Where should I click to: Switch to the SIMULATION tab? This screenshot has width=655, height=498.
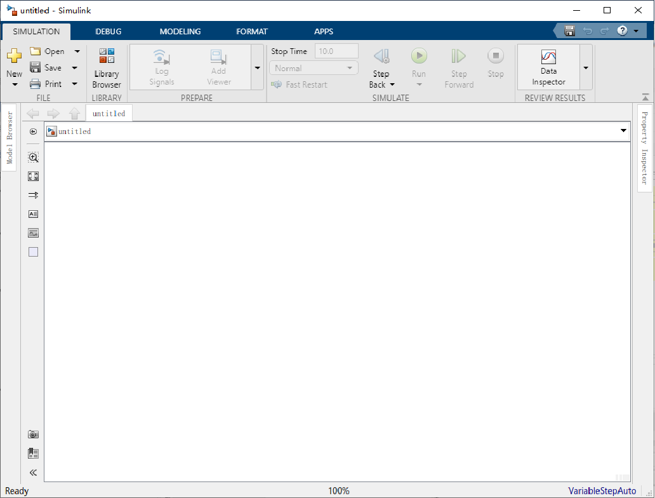pyautogui.click(x=36, y=31)
